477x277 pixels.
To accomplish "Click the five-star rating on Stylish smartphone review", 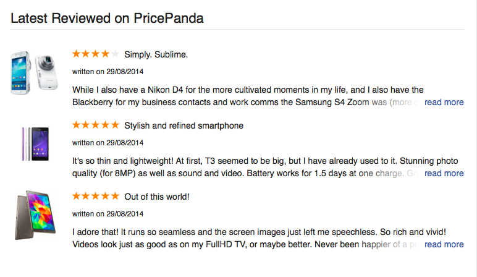I will 96,126.
